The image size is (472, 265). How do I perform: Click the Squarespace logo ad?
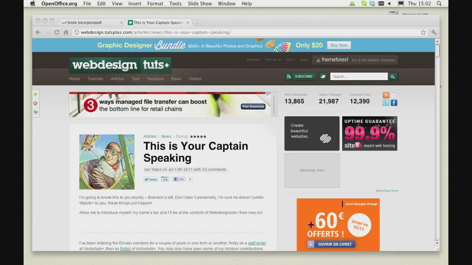[x=312, y=134]
